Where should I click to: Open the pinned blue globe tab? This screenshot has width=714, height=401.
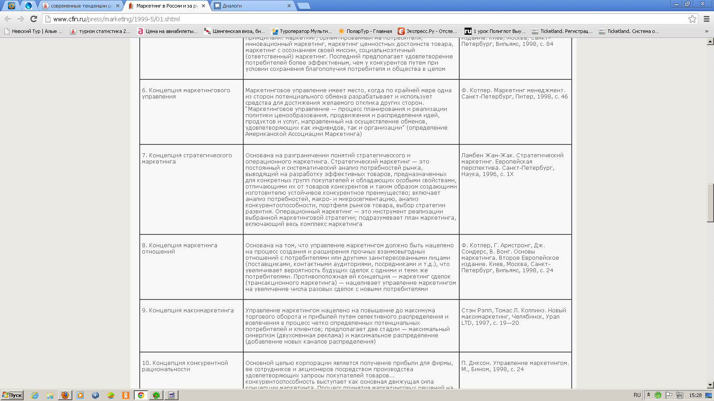29,6
